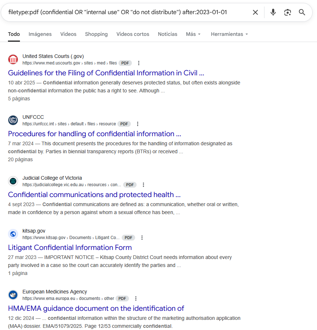The width and height of the screenshot is (317, 330).
Task: Click the European Medicines Agency favicon
Action: coord(13,295)
